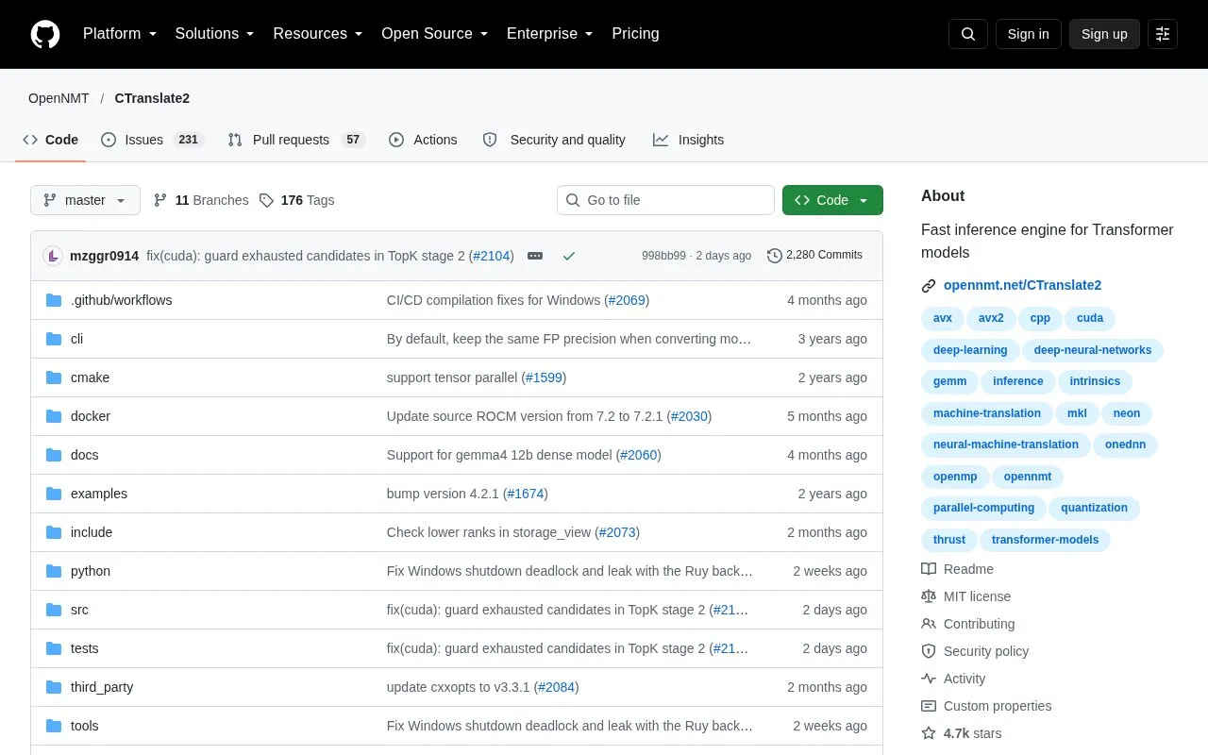Image resolution: width=1208 pixels, height=755 pixels.
Task: Click the Activity pulse icon
Action: pos(929,679)
